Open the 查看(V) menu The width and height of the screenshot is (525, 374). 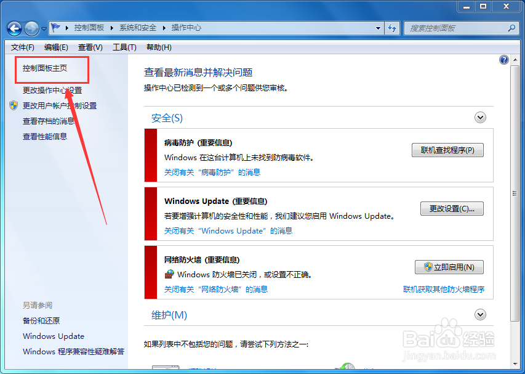click(x=90, y=47)
